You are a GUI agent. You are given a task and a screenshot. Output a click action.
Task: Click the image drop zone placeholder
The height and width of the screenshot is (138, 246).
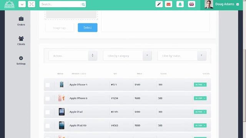click(71, 15)
